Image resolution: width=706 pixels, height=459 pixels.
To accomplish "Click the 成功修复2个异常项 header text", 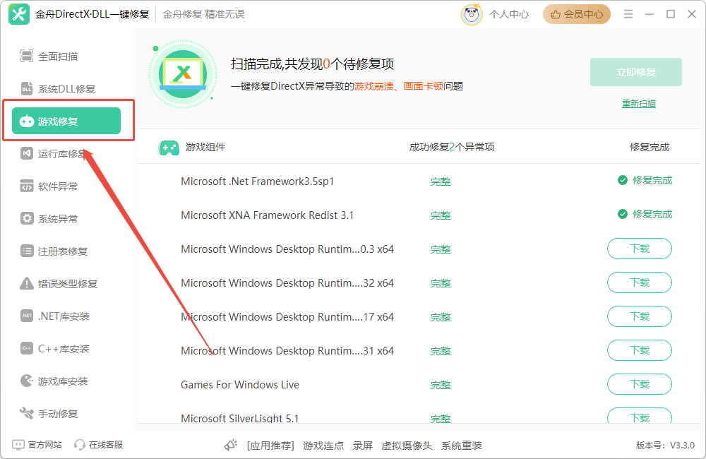I will (x=452, y=147).
